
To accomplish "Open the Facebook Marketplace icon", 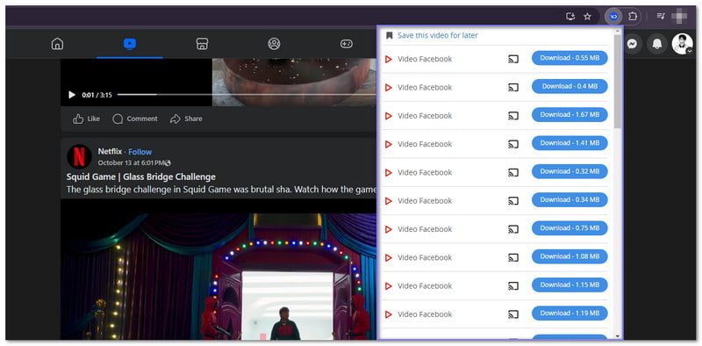I will [x=203, y=44].
